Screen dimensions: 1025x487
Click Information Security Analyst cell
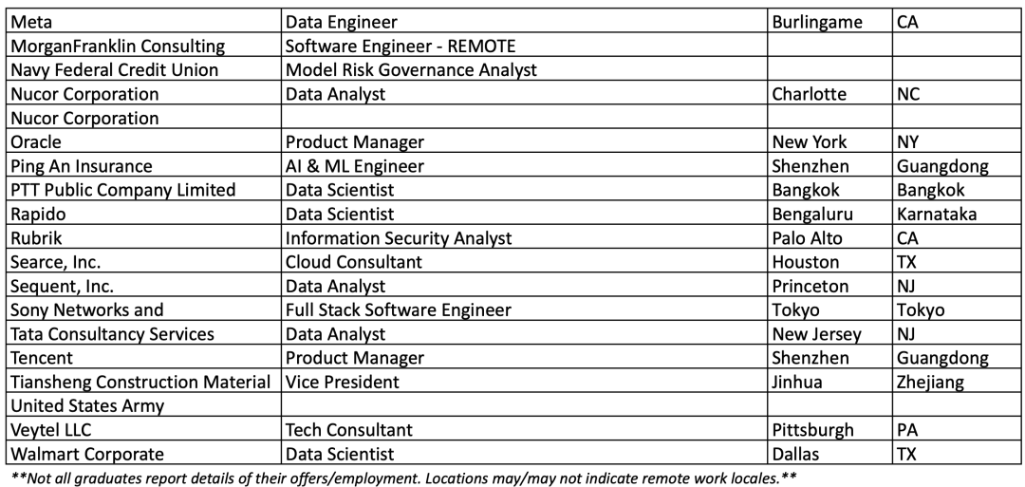524,237
